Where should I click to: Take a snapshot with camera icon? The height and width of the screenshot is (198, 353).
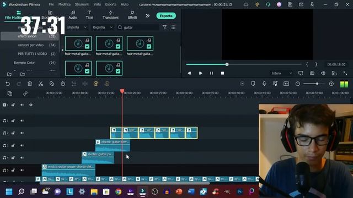click(x=312, y=73)
